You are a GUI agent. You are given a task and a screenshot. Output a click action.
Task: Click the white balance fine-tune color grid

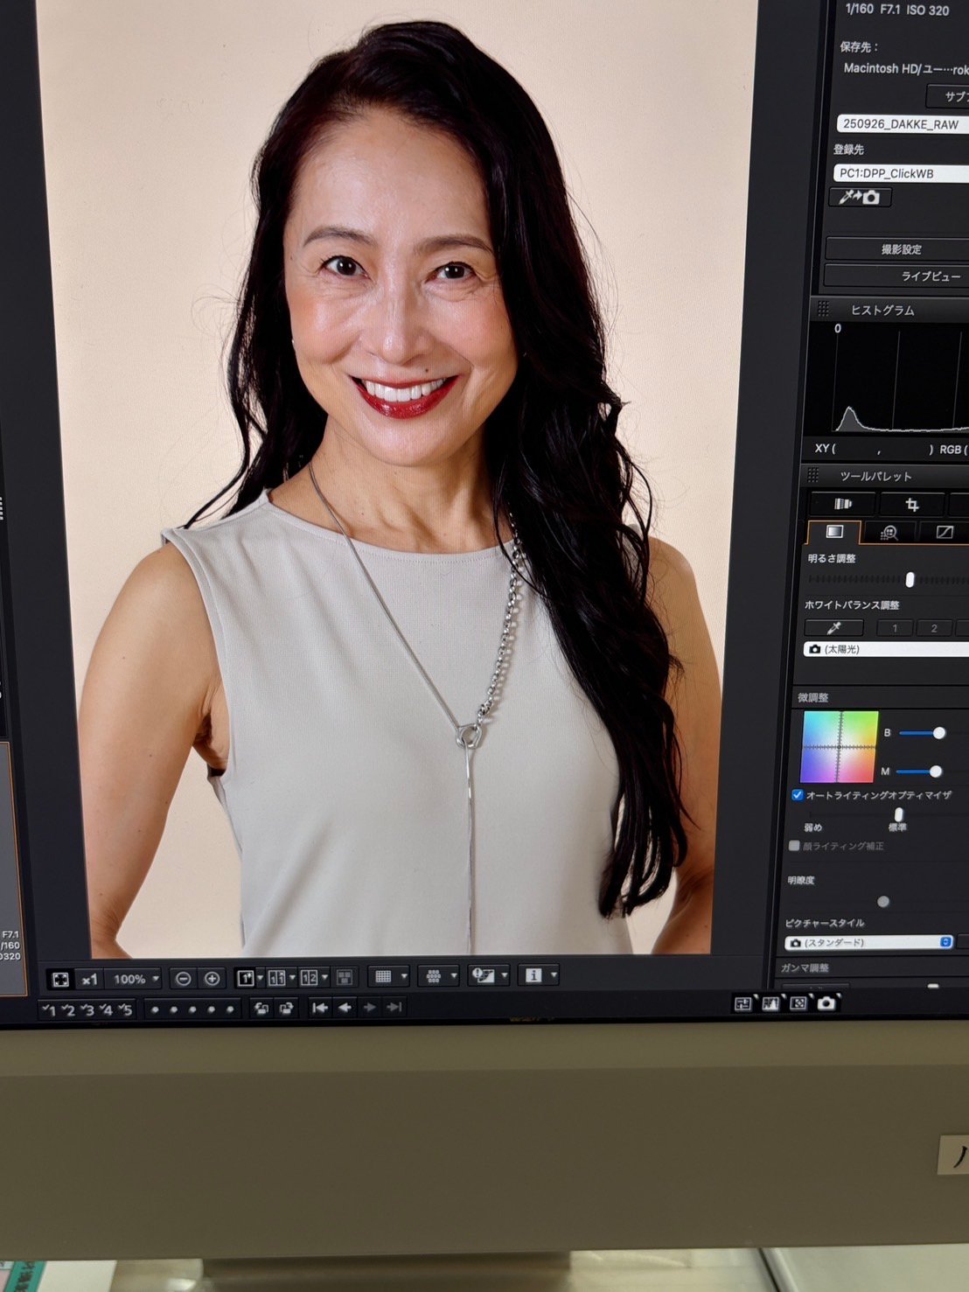tap(839, 746)
